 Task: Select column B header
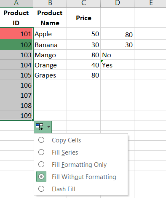50,3
